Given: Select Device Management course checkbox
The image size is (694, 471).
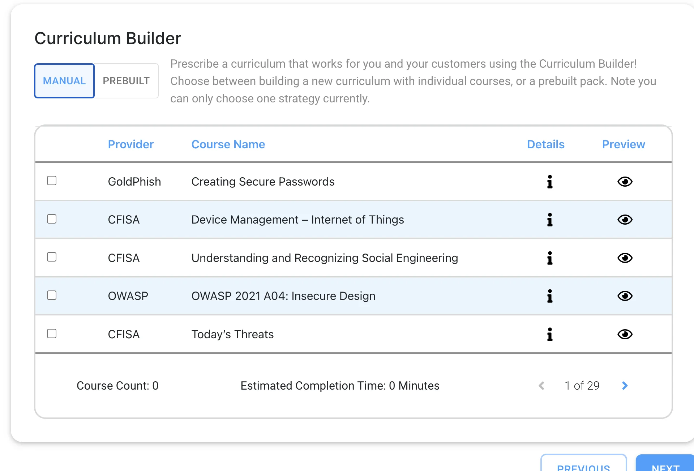Looking at the screenshot, I should tap(52, 219).
